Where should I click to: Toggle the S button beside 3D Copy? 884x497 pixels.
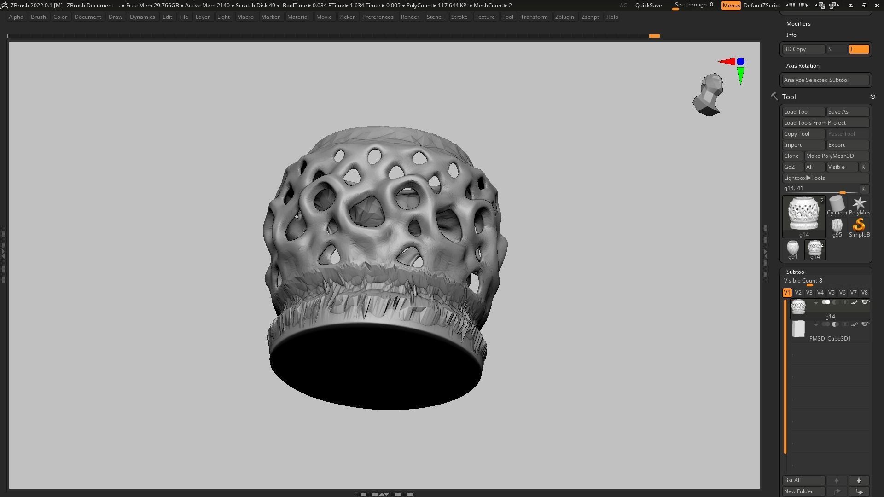click(x=837, y=49)
